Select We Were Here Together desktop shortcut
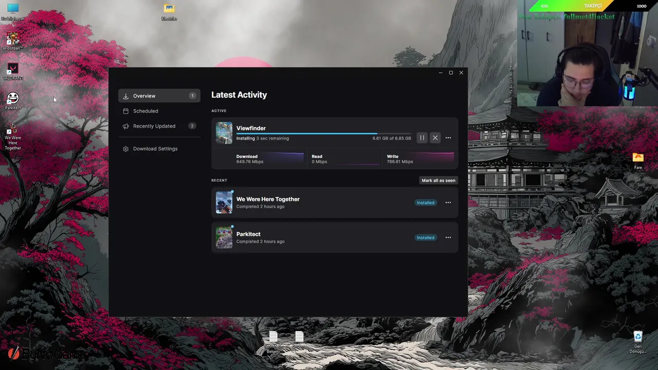The image size is (658, 370). click(13, 136)
